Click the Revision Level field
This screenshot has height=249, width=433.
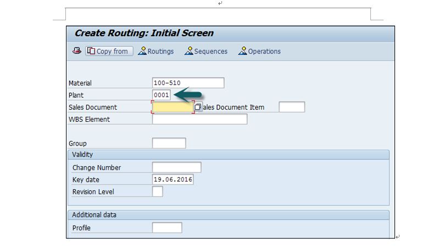[x=157, y=191]
